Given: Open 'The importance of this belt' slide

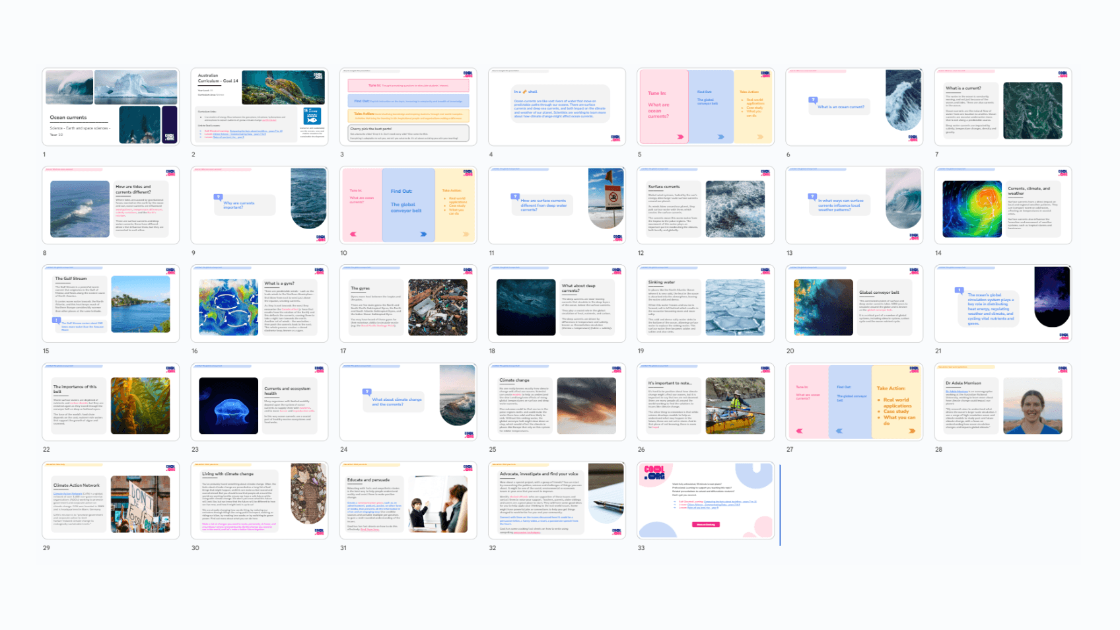Looking at the screenshot, I should [110, 402].
